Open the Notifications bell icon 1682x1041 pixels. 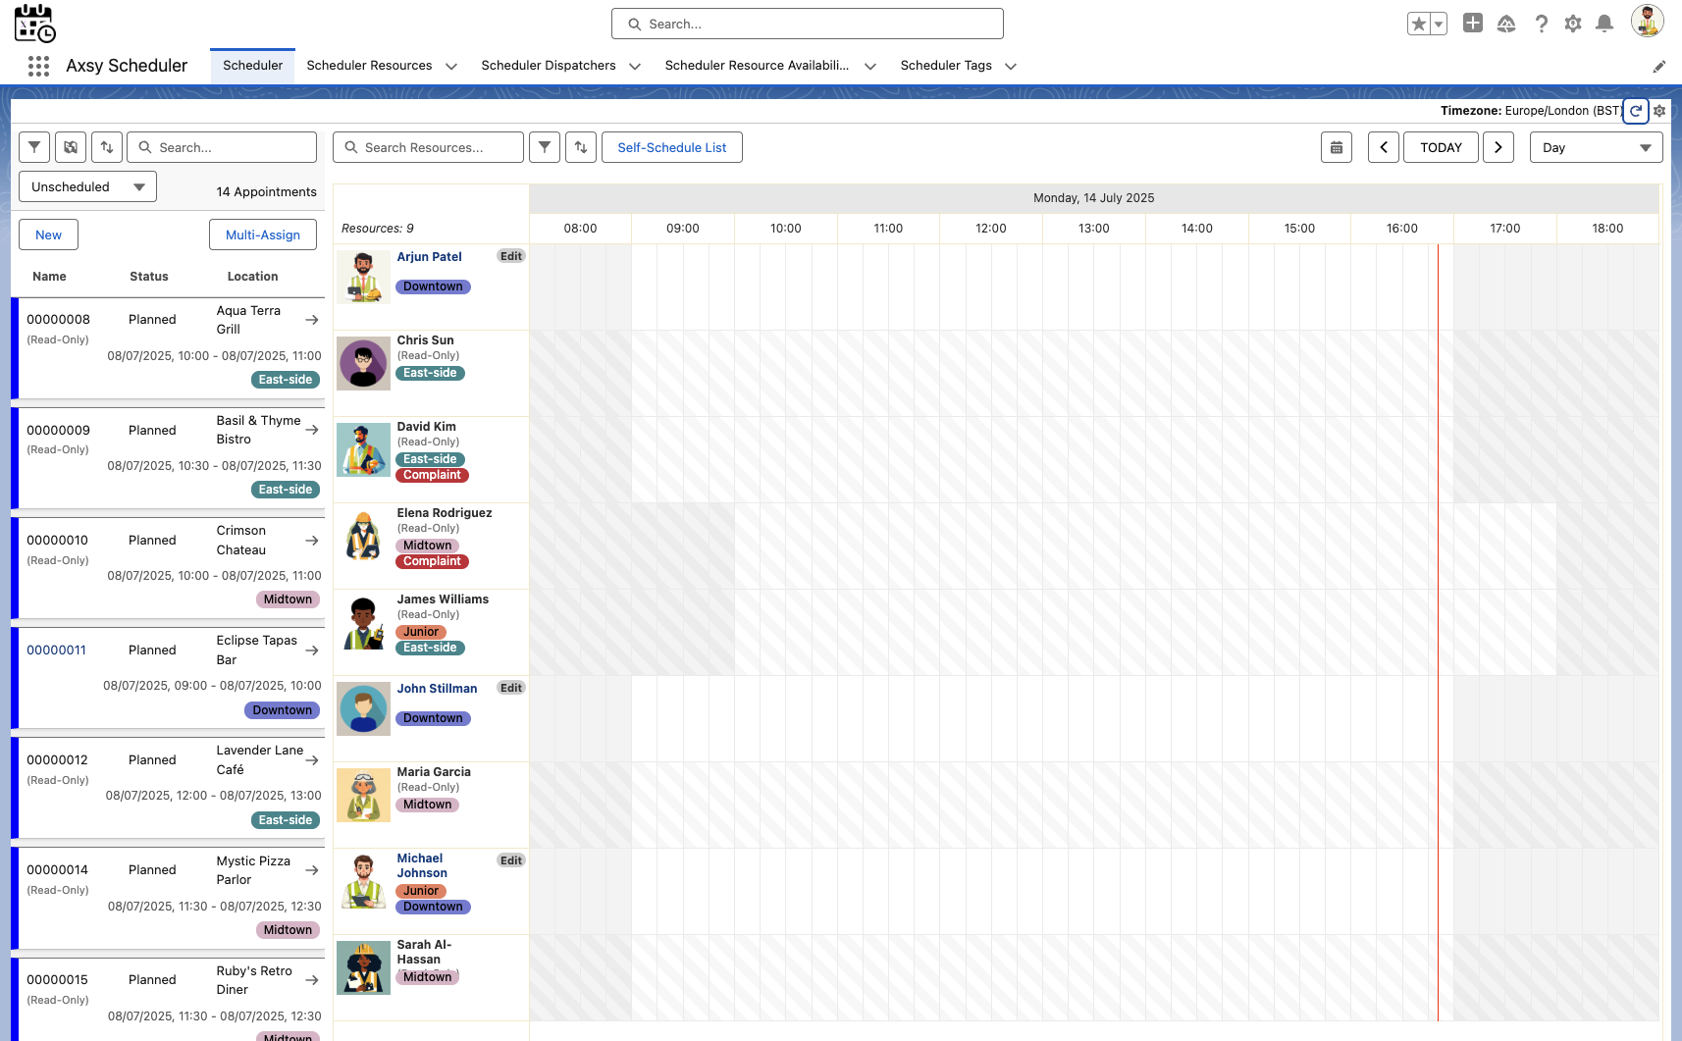[1604, 24]
